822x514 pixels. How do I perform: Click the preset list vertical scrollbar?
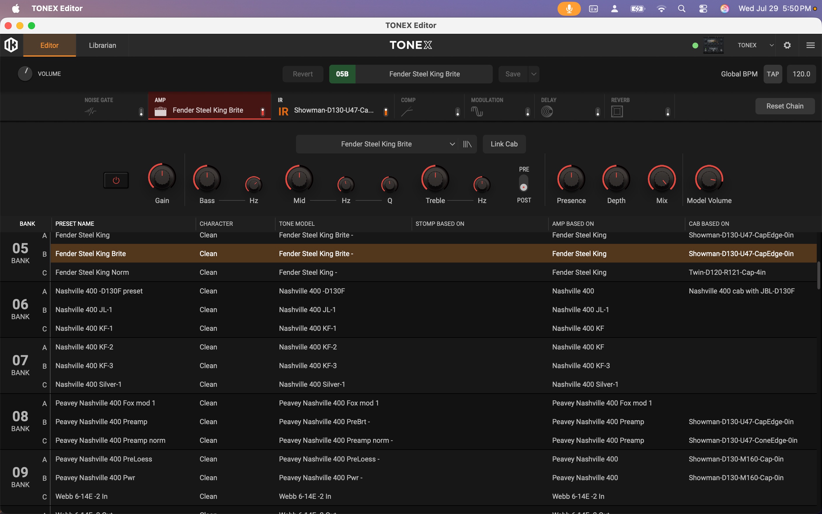tap(819, 275)
